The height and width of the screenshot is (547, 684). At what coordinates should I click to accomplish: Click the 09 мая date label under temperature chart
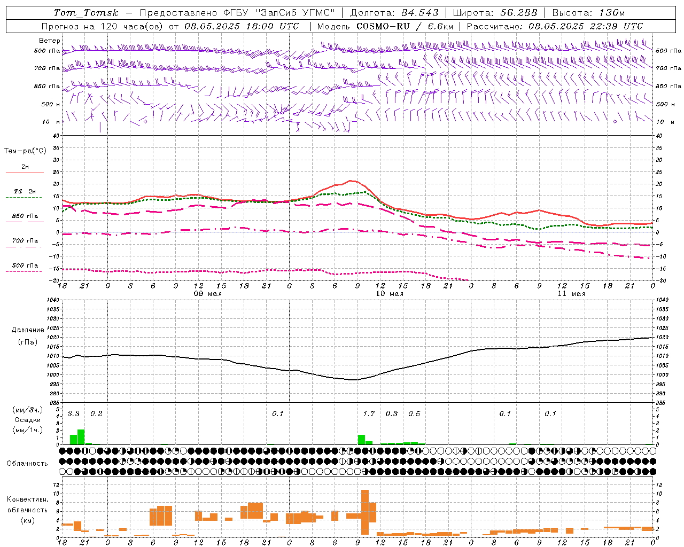pyautogui.click(x=208, y=294)
